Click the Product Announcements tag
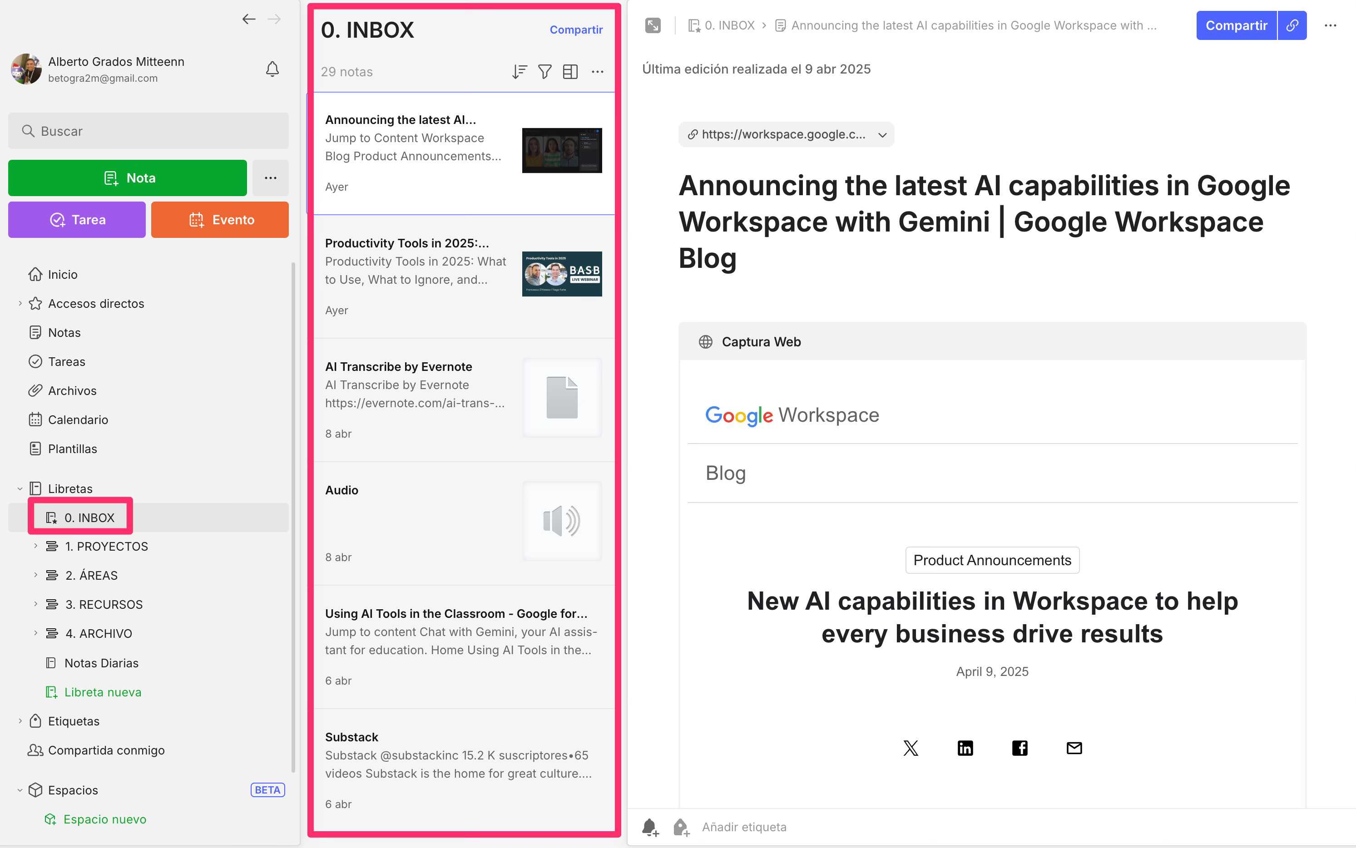1356x848 pixels. 992,560
